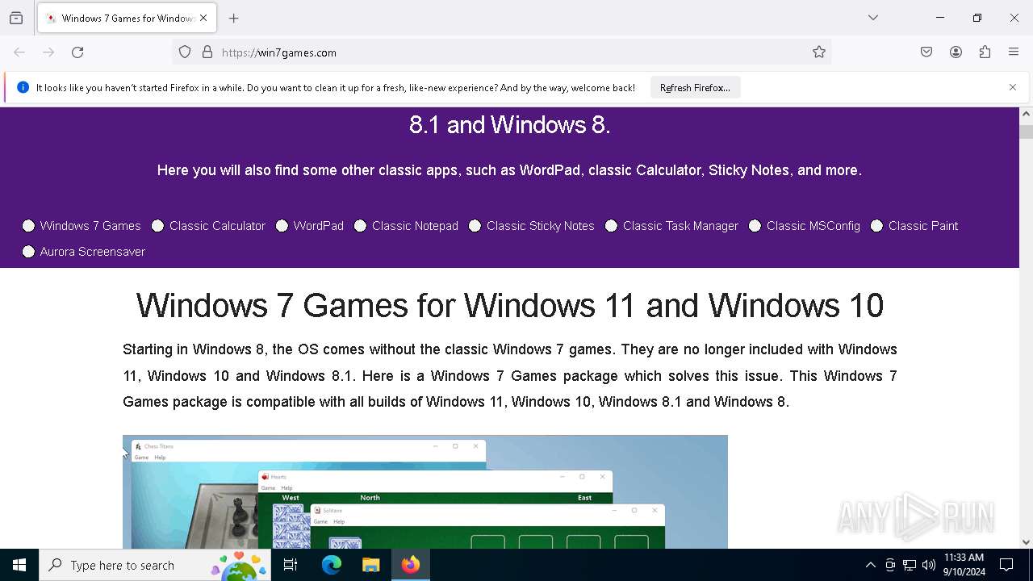Select Windows 7 Games browser tab

coord(127,18)
